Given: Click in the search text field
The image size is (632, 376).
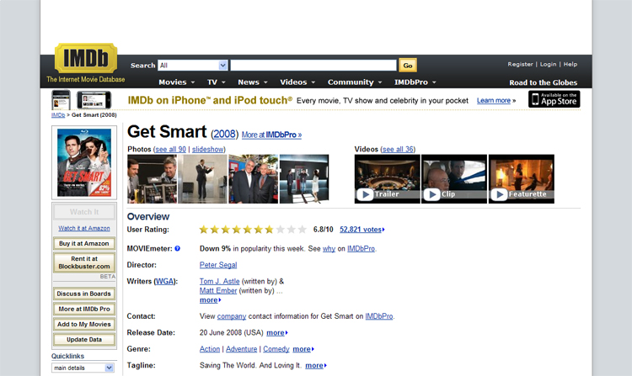Looking at the screenshot, I should [x=313, y=66].
